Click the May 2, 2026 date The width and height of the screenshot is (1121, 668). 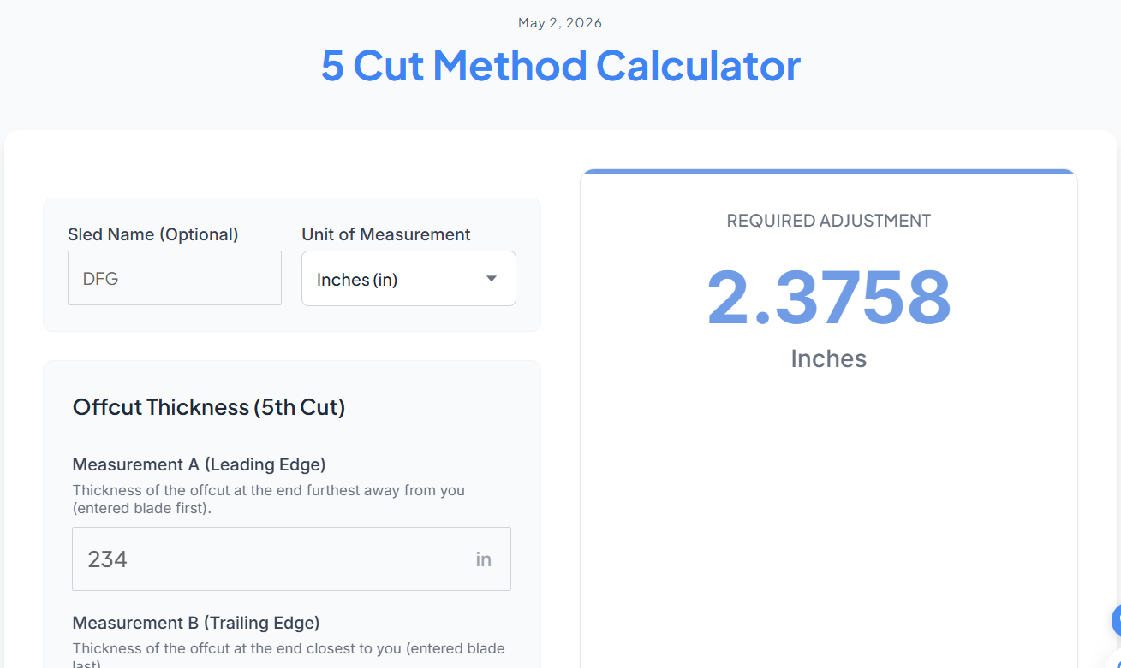[560, 23]
